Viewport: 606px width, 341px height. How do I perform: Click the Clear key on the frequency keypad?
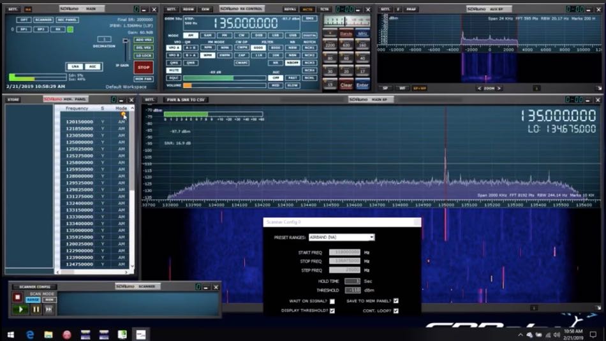pos(346,85)
